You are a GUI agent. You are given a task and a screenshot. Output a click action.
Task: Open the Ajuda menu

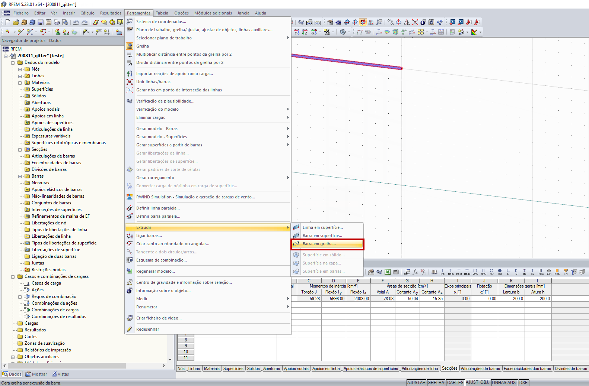261,13
